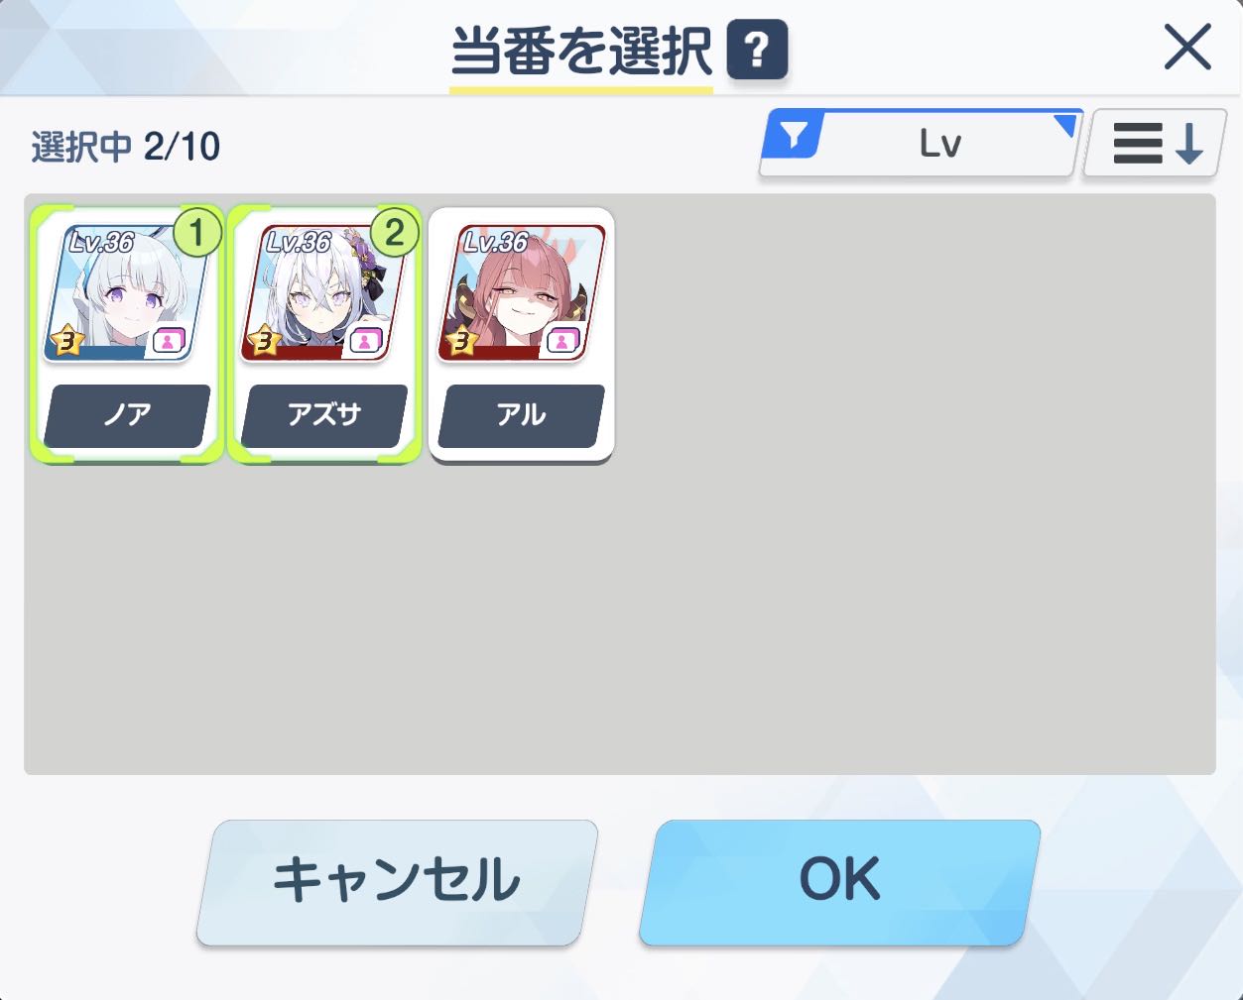Select the アル character card
The width and height of the screenshot is (1243, 1000).
pyautogui.click(x=521, y=334)
